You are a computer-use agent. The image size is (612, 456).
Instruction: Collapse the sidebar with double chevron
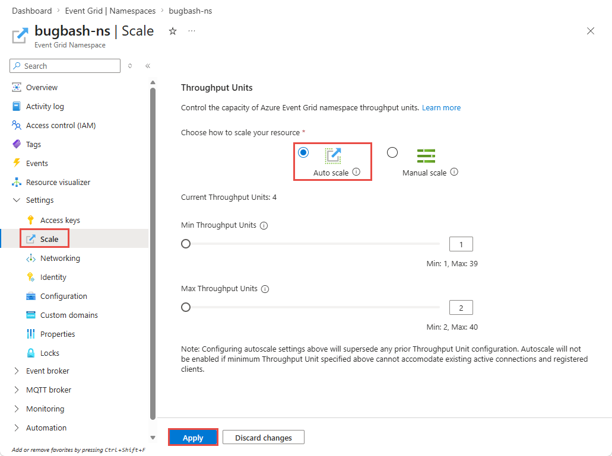148,66
